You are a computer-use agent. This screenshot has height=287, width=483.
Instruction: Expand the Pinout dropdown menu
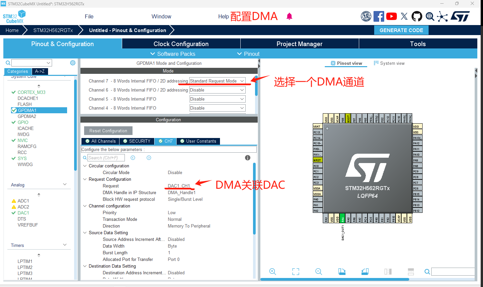pyautogui.click(x=248, y=54)
